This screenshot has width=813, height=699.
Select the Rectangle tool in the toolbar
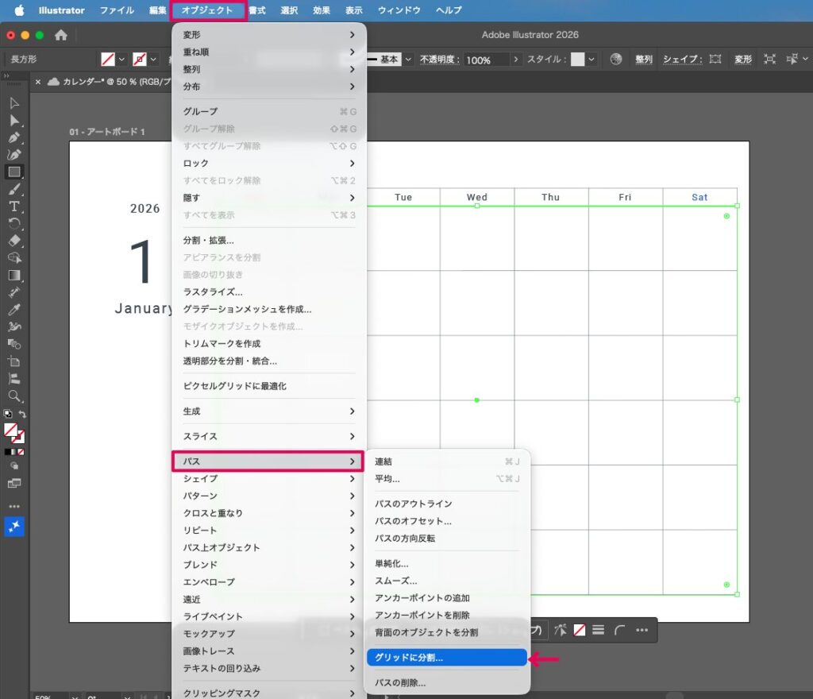(x=14, y=172)
